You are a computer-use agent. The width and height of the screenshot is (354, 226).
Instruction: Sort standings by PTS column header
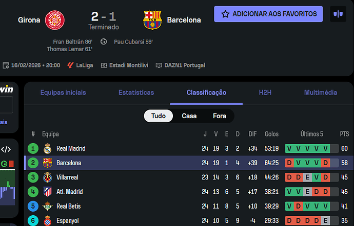(x=344, y=134)
